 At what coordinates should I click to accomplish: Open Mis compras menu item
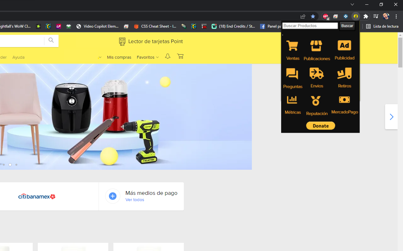[119, 57]
